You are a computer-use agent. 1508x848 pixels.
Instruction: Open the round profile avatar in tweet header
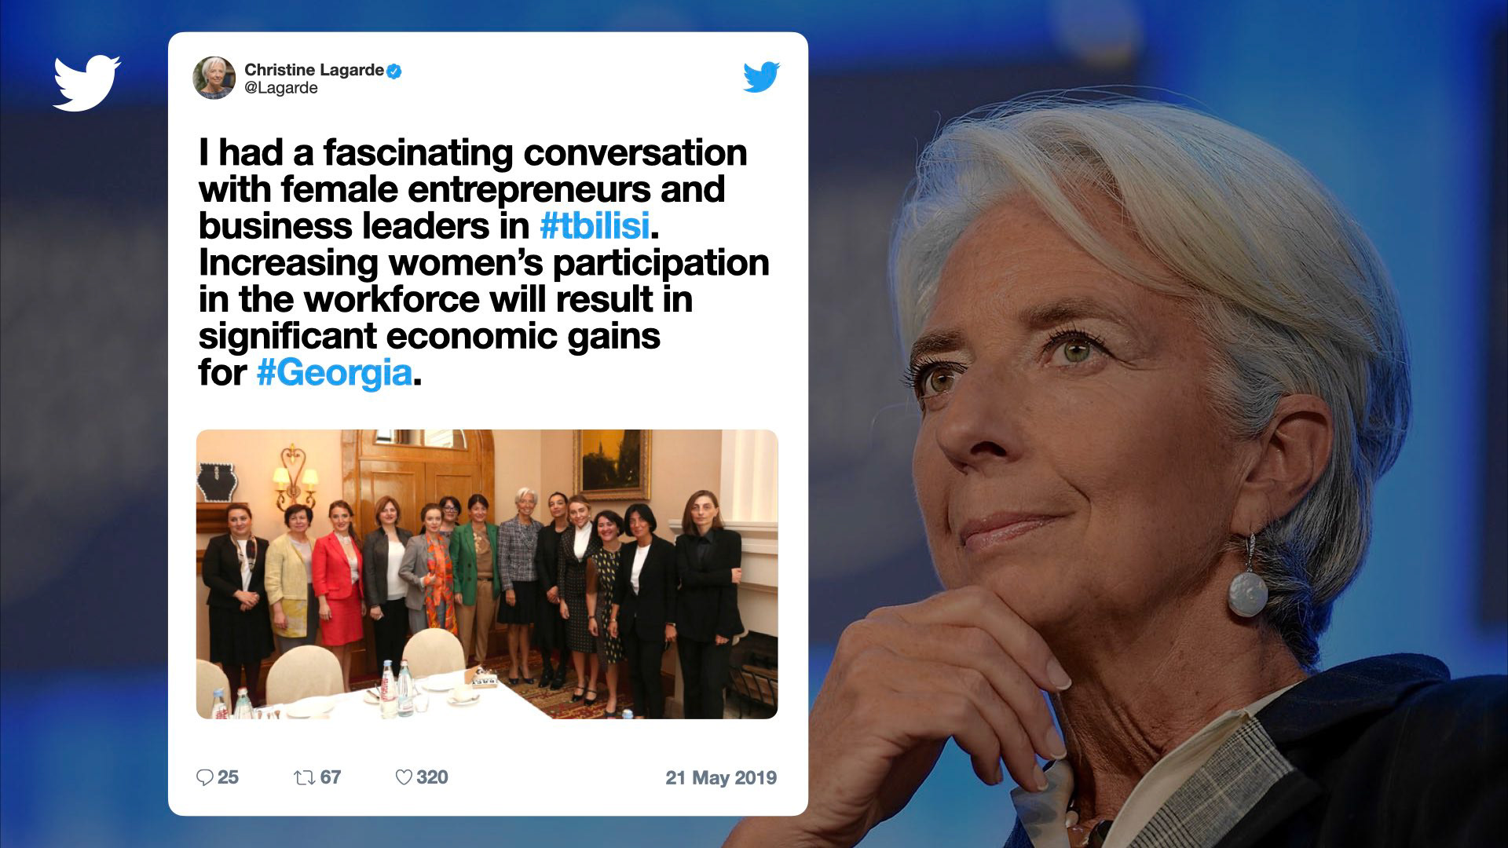click(x=214, y=78)
